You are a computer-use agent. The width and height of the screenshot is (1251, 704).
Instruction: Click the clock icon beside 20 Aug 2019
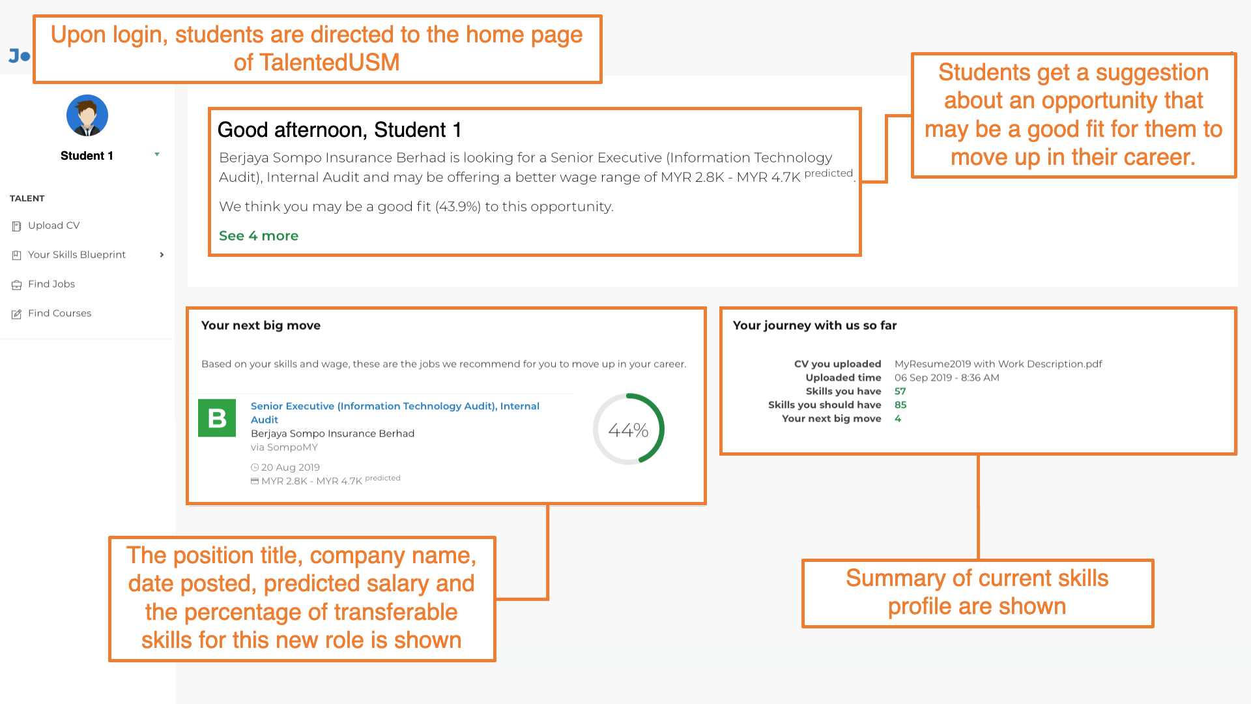[255, 467]
